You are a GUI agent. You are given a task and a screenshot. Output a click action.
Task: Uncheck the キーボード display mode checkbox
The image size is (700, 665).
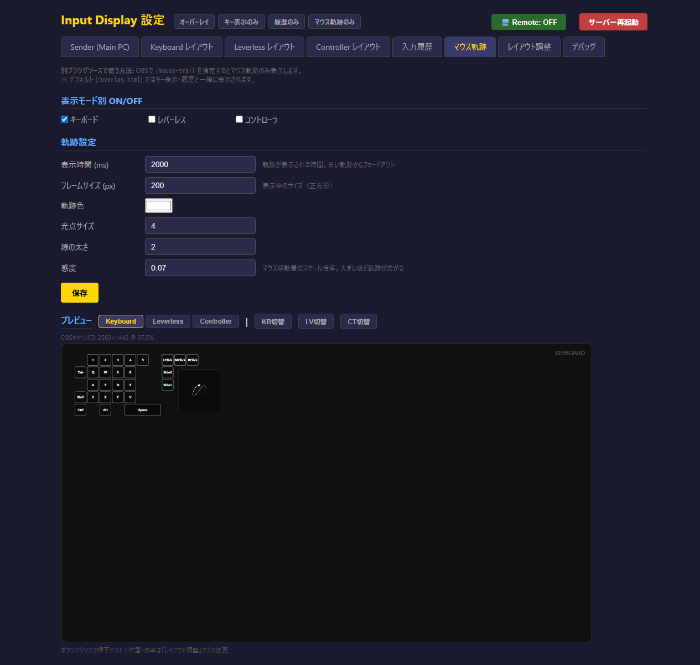[65, 120]
